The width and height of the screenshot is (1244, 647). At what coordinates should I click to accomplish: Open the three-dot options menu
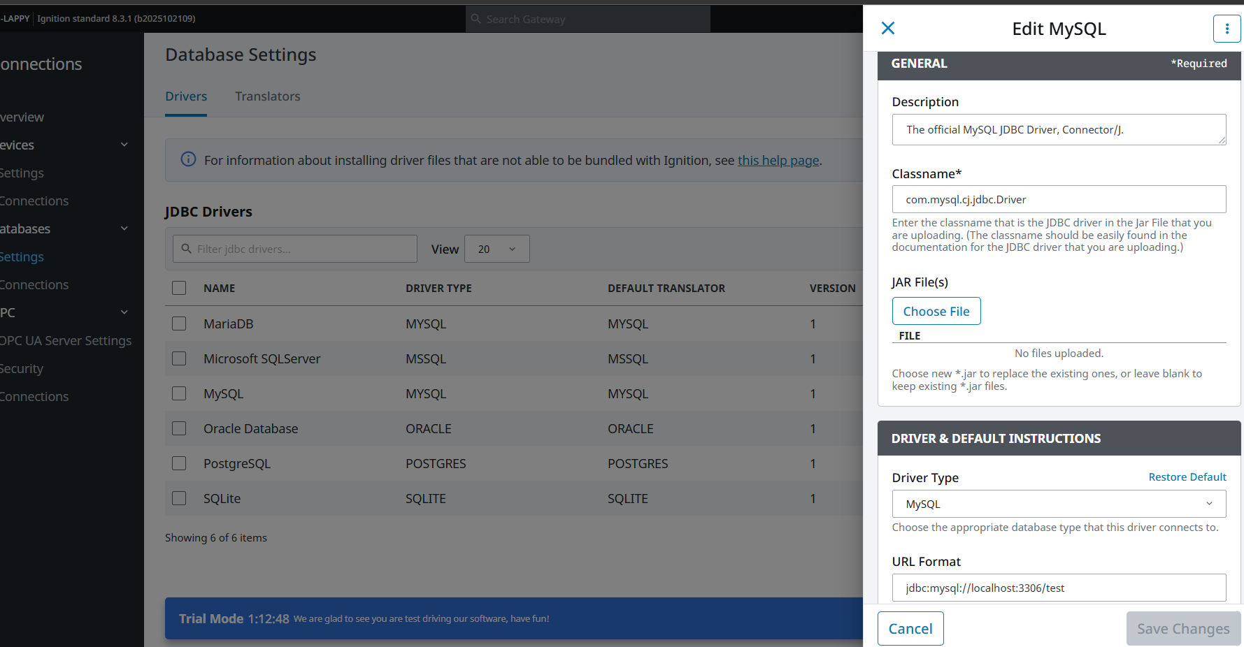1227,29
